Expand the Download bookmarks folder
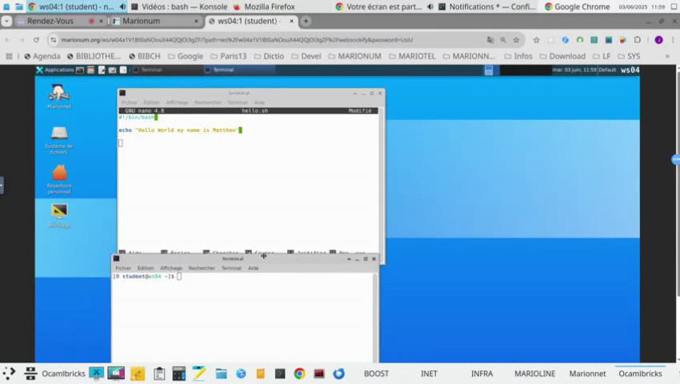 pyautogui.click(x=562, y=57)
